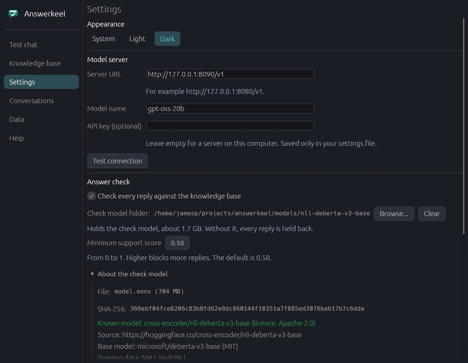Select Settings in the sidebar
The height and width of the screenshot is (363, 468).
click(x=41, y=82)
